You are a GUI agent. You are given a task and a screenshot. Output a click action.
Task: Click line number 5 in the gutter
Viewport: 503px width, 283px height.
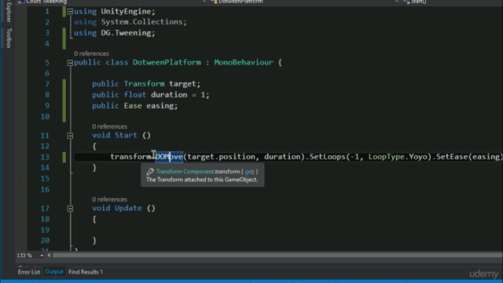pyautogui.click(x=47, y=63)
